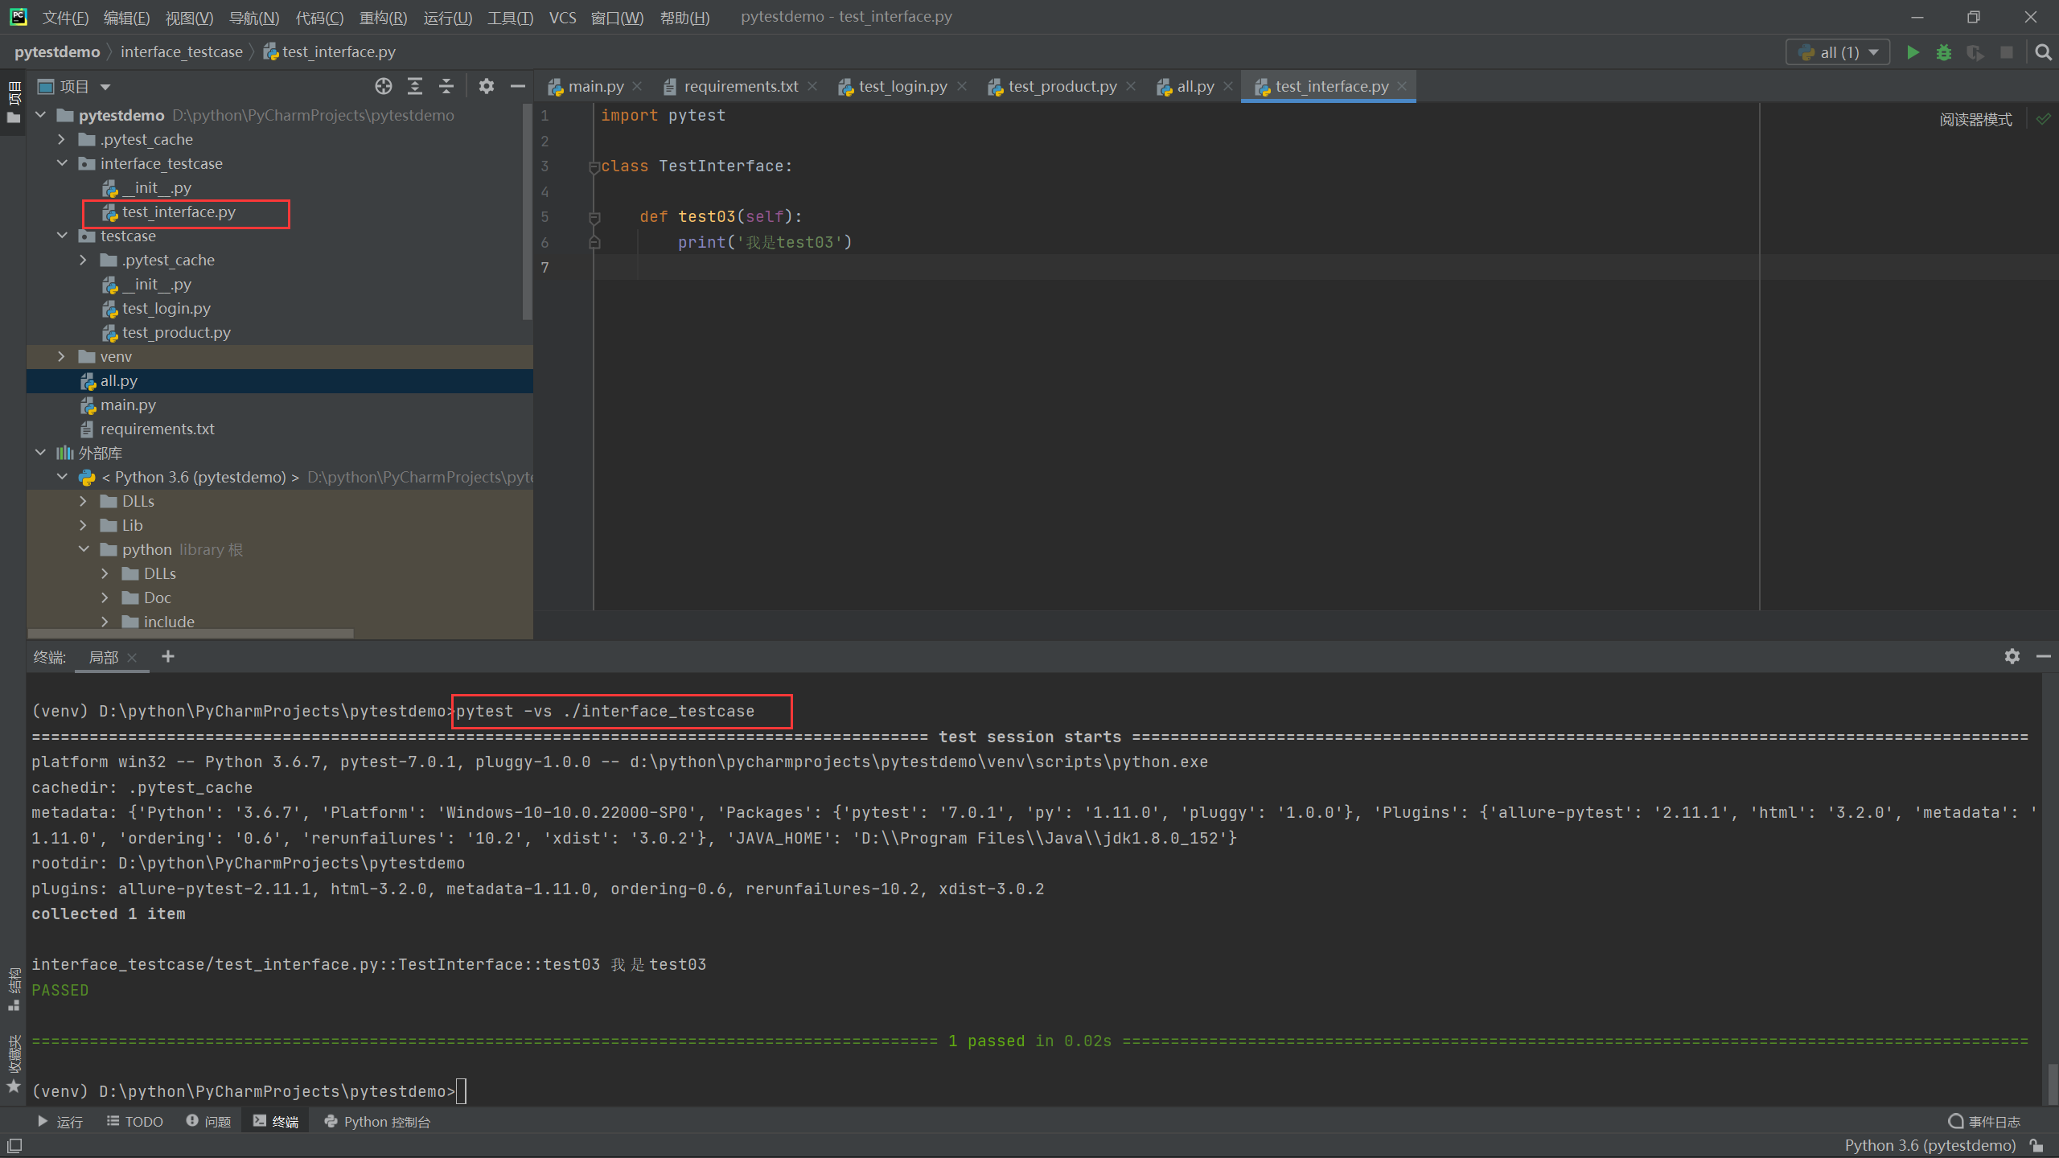Image resolution: width=2059 pixels, height=1158 pixels.
Task: Toggle code folding for class TestInterface
Action: pyautogui.click(x=594, y=167)
